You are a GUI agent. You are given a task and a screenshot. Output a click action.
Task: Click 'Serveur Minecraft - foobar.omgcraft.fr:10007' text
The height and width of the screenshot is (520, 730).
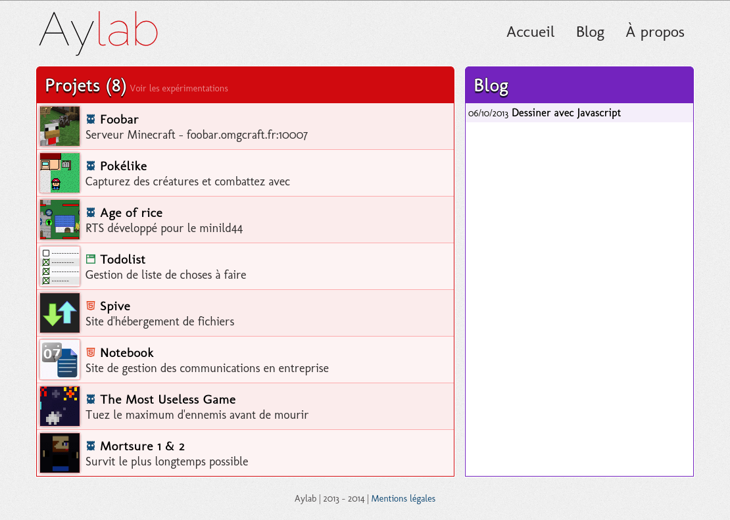click(197, 135)
